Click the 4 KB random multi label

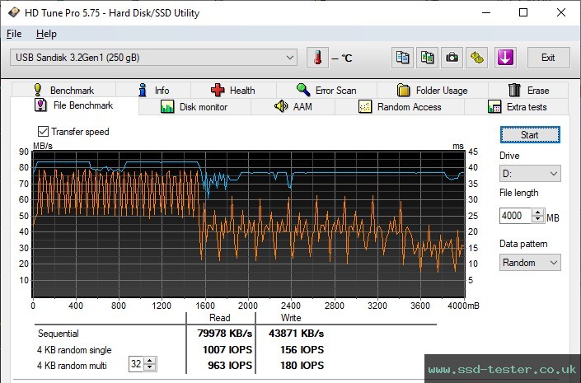coord(72,366)
